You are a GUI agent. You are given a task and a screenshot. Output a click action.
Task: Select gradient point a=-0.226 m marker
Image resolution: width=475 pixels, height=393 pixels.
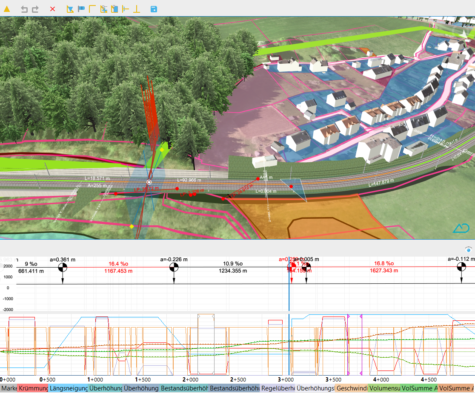click(x=174, y=267)
